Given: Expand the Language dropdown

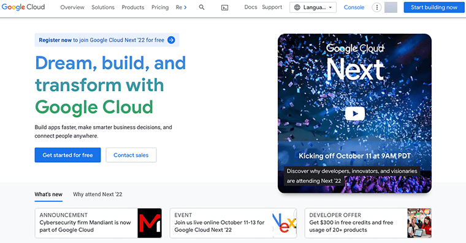Looking at the screenshot, I should (313, 7).
